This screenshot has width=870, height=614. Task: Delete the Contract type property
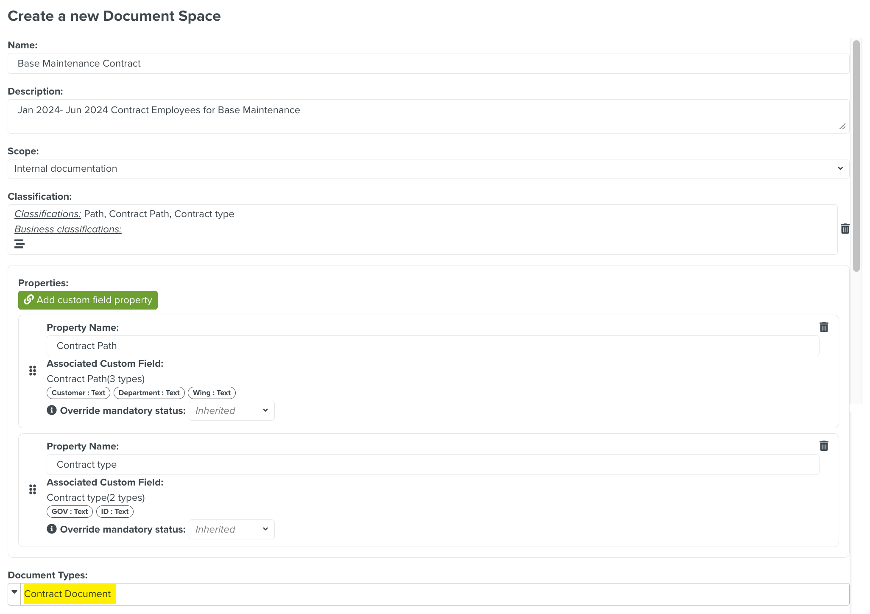tap(823, 446)
